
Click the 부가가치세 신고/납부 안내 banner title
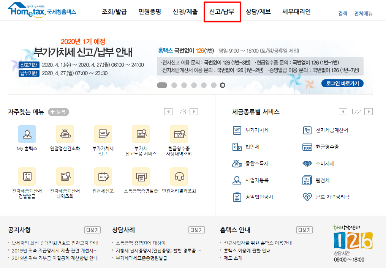83,52
